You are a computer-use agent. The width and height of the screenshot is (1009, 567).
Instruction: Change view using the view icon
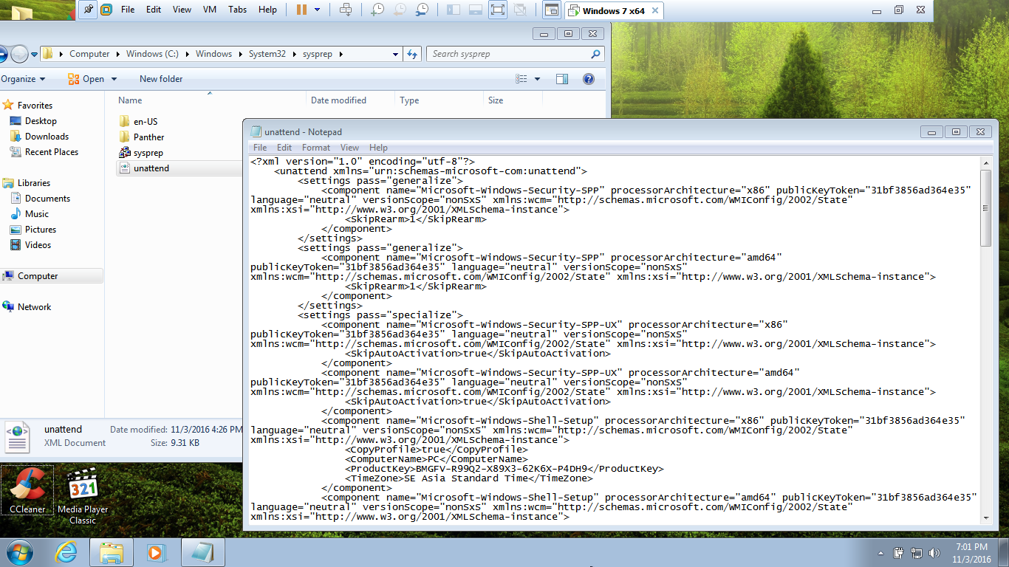point(521,79)
